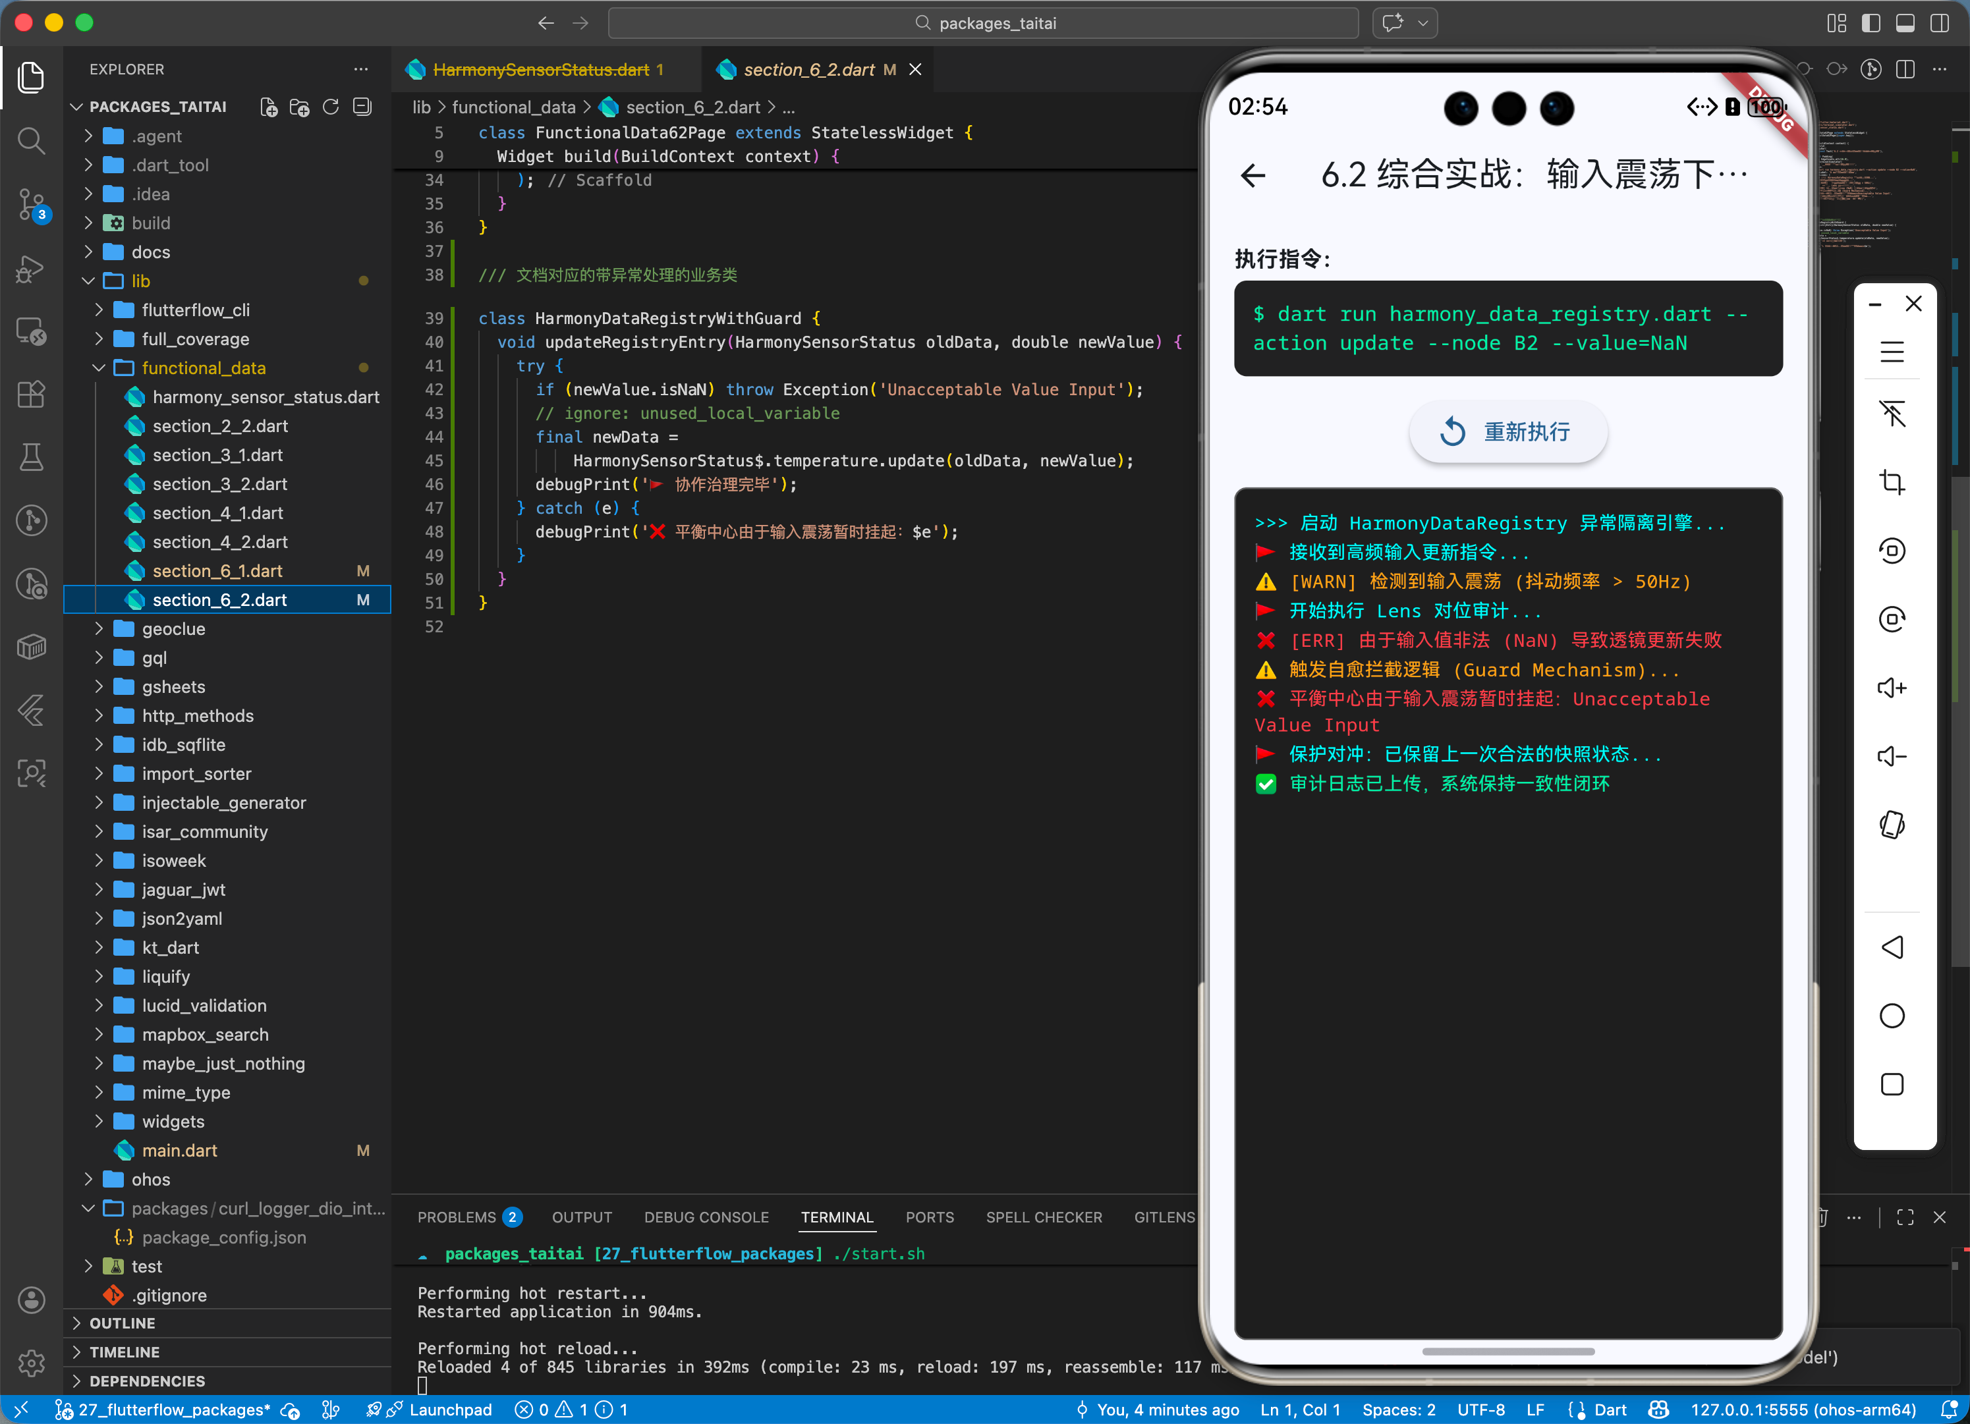Click the packages_taitai command center search field

[983, 24]
